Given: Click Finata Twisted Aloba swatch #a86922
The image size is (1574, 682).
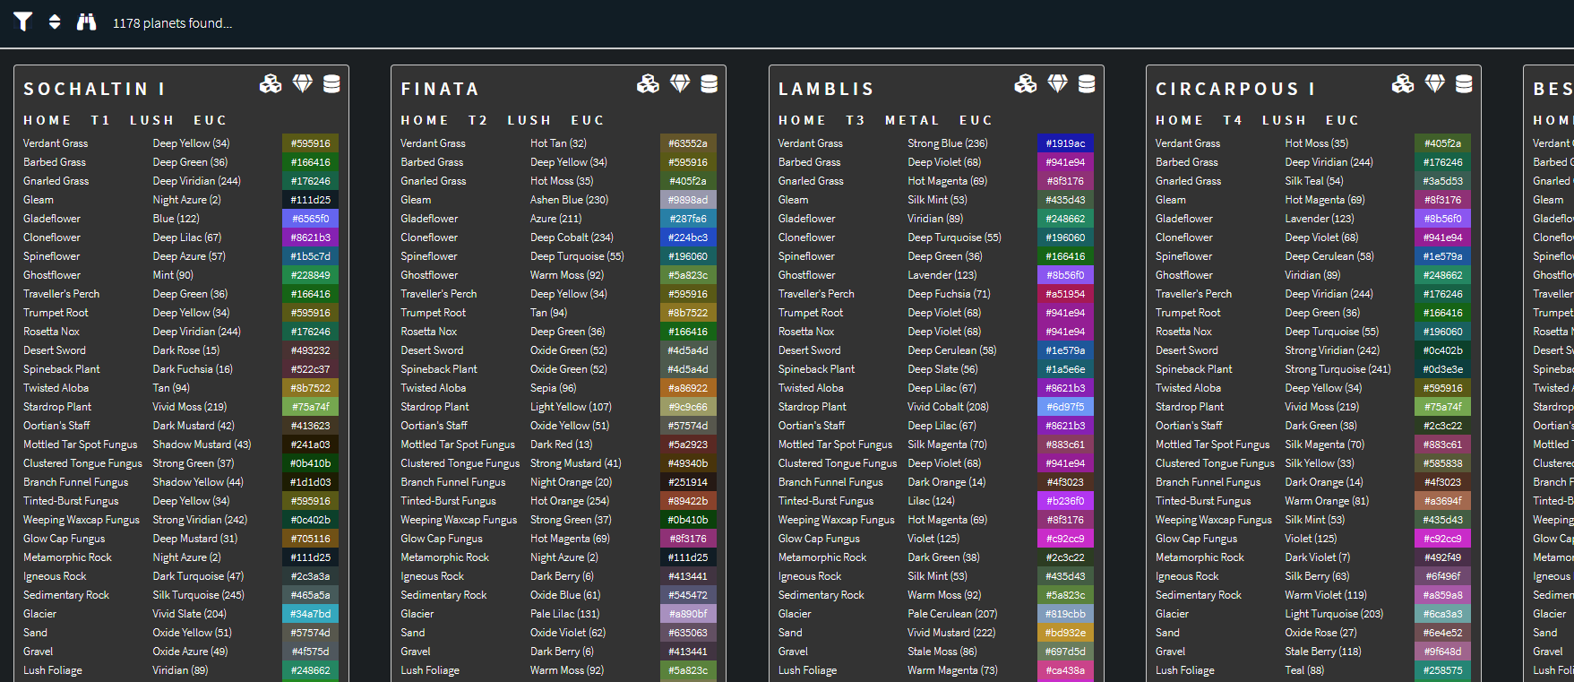Looking at the screenshot, I should click(x=688, y=388).
